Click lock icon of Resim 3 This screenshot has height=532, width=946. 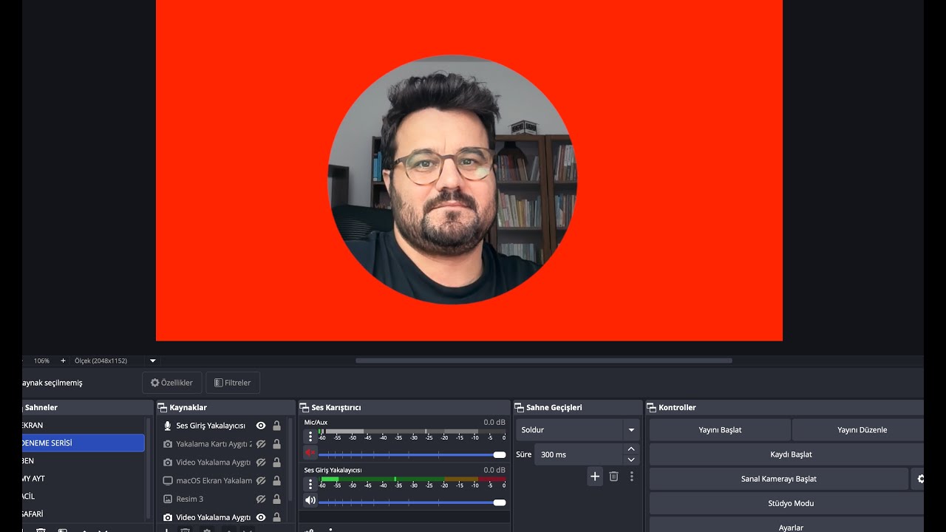276,499
